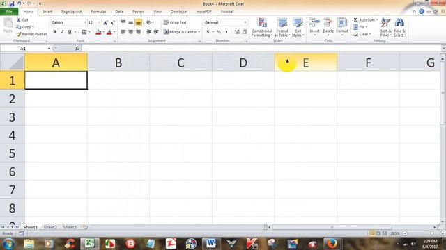Increase font size with the large A icon
446x250 pixels.
click(x=105, y=22)
